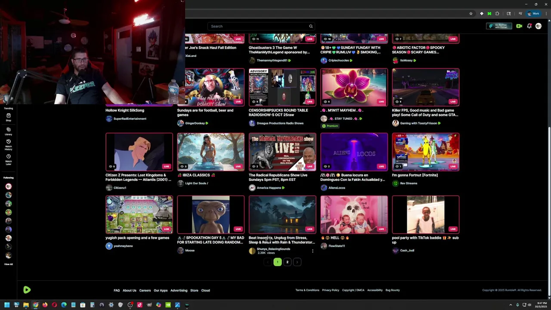Open Watch Later in sidebar
The height and width of the screenshot is (310, 551).
pos(8,159)
